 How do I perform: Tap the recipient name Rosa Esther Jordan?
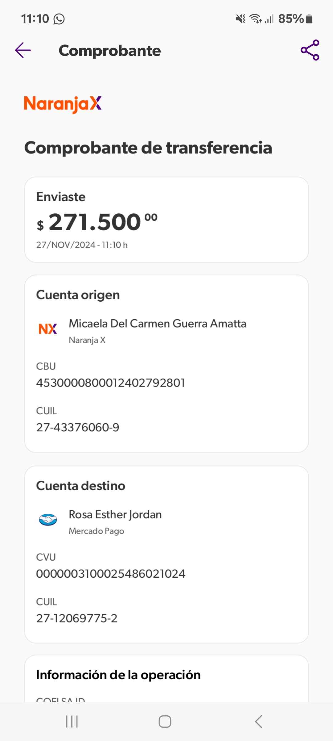115,514
